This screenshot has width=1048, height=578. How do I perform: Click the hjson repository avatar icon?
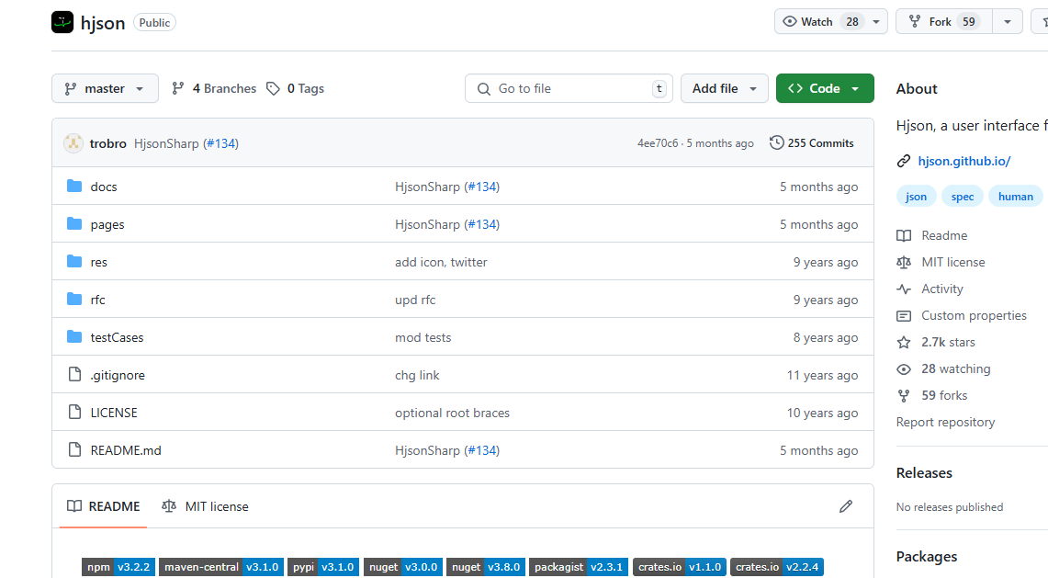[x=62, y=22]
